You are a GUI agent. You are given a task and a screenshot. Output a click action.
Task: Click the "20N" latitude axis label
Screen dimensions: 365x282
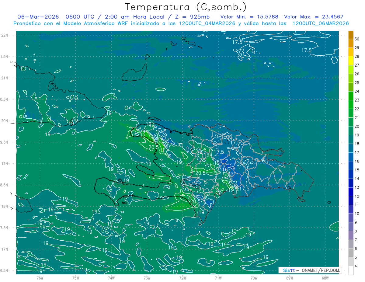5,121
